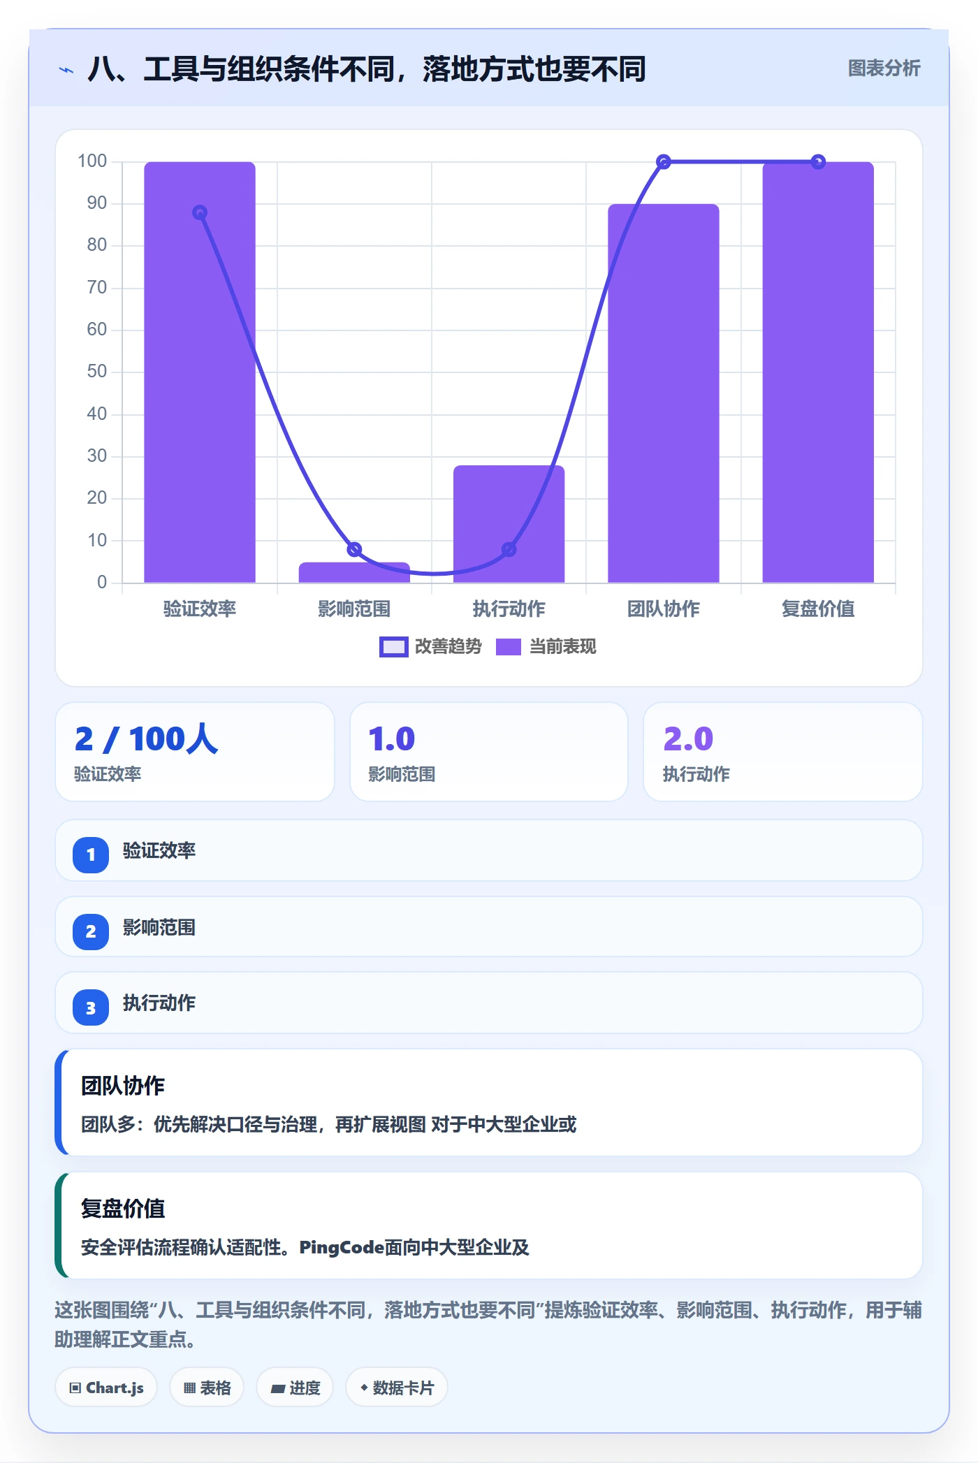
Task: Select the 进度 tag
Action: pyautogui.click(x=295, y=1388)
